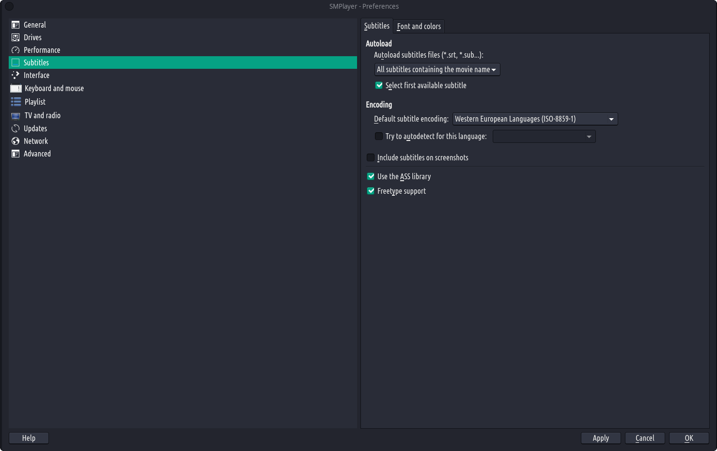Click the Performance gauge icon
The image size is (717, 451).
pos(16,50)
